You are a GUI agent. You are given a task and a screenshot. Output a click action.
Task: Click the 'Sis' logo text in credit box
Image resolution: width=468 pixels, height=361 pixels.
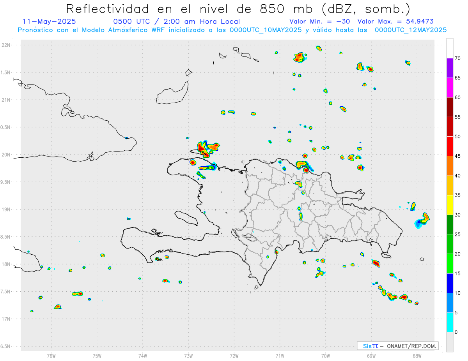[367, 346]
